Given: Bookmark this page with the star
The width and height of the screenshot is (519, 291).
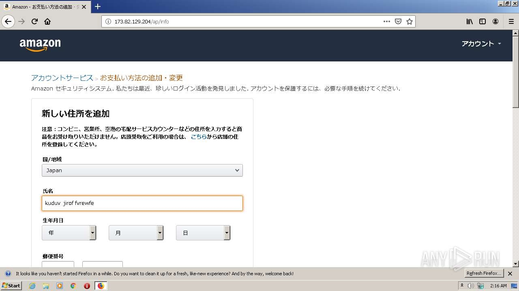Looking at the screenshot, I should coord(410,21).
